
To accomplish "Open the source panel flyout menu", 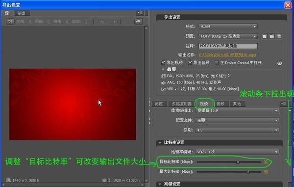I will pyautogui.click(x=140, y=13).
